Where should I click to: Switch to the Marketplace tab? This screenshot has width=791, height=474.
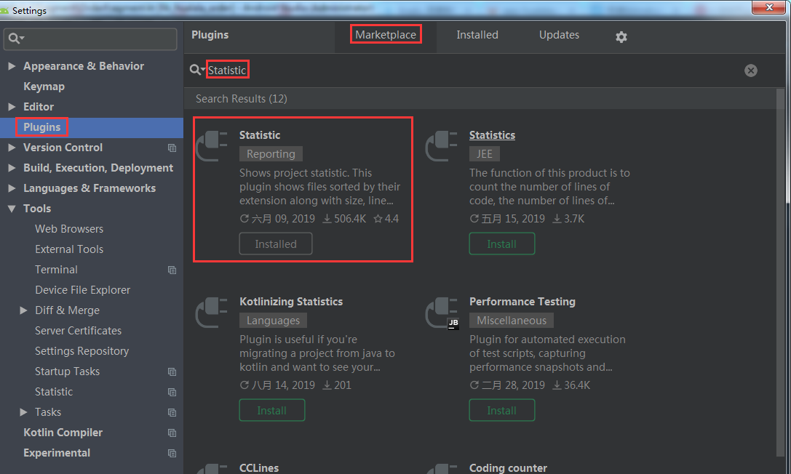(386, 35)
